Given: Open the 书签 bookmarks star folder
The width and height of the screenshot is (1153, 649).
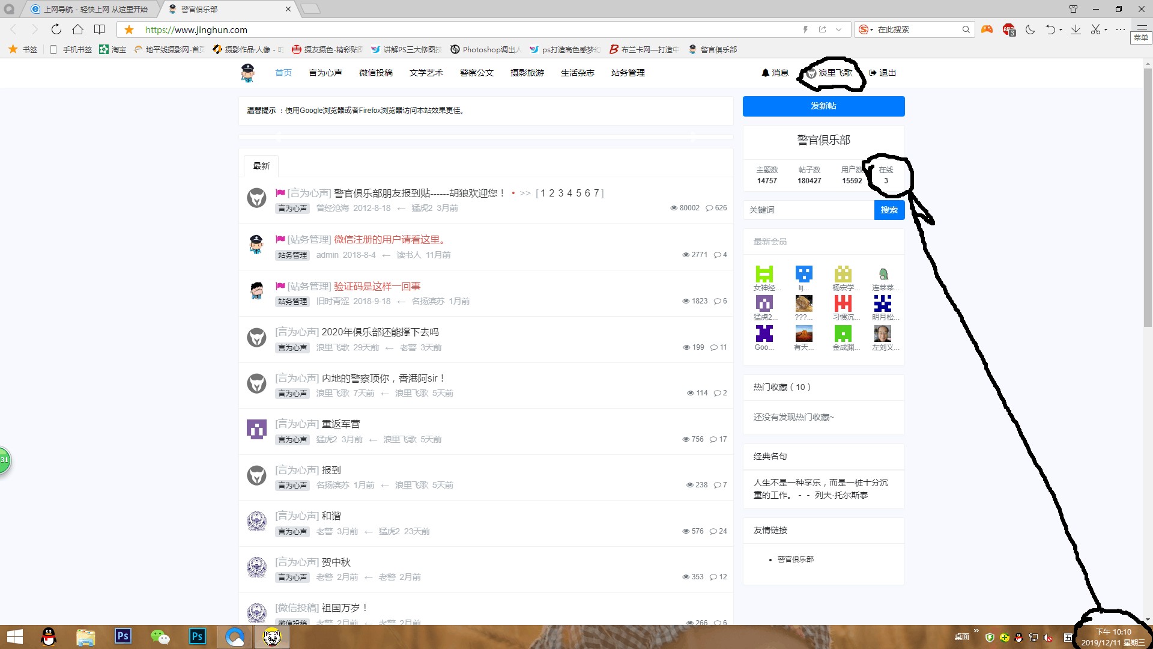Looking at the screenshot, I should (23, 49).
